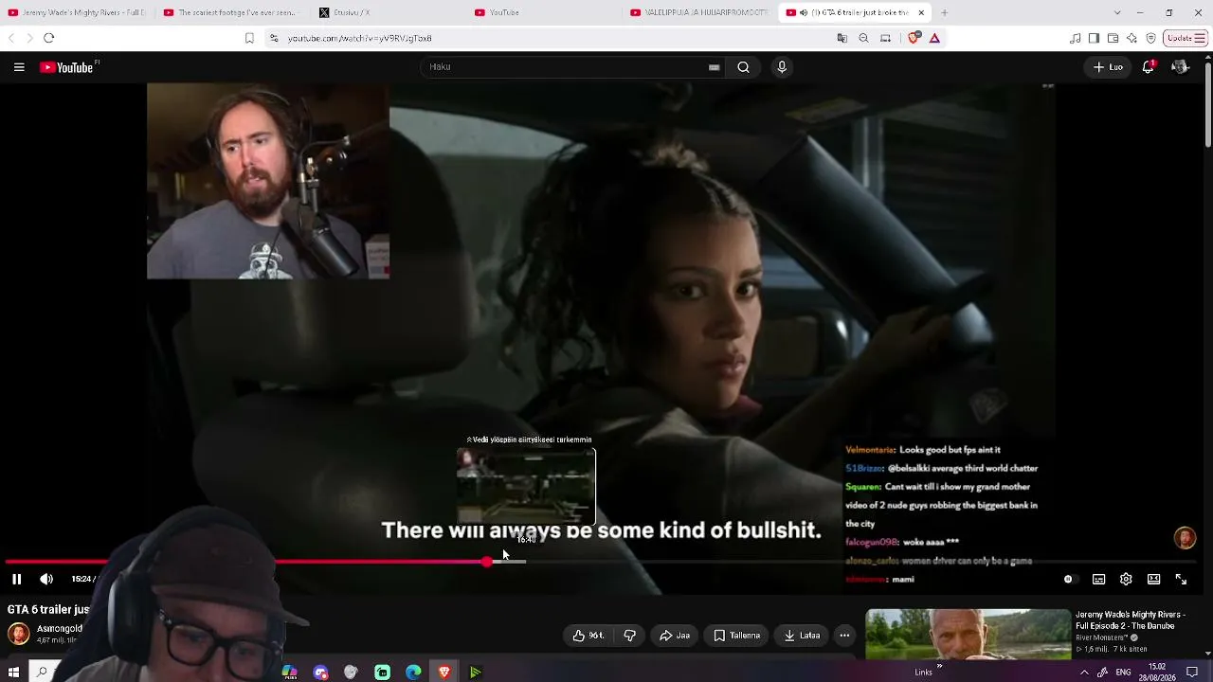Click the Luo create button
Image resolution: width=1213 pixels, height=682 pixels.
(1108, 67)
